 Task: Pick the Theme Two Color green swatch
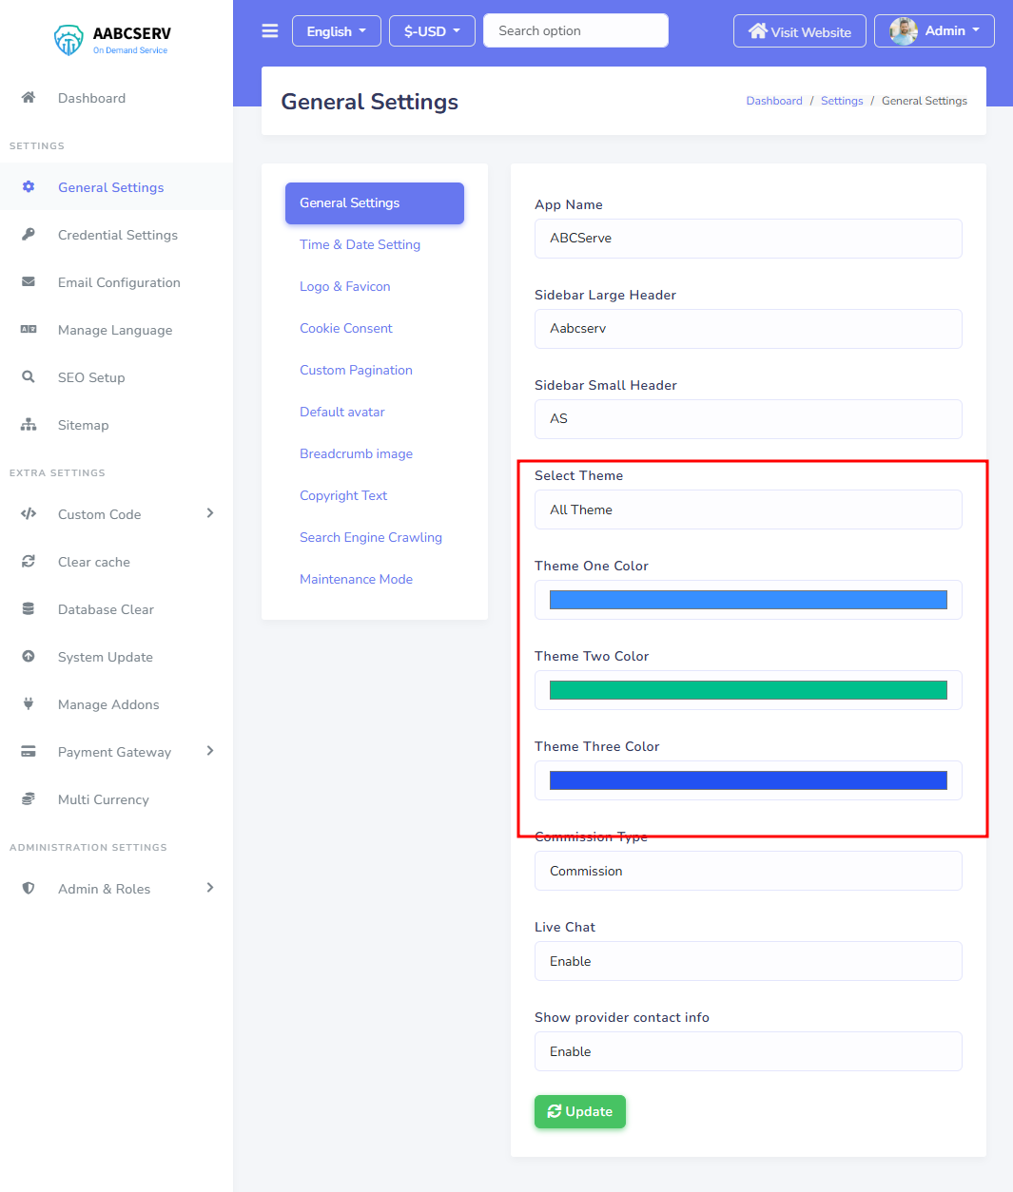click(x=748, y=690)
